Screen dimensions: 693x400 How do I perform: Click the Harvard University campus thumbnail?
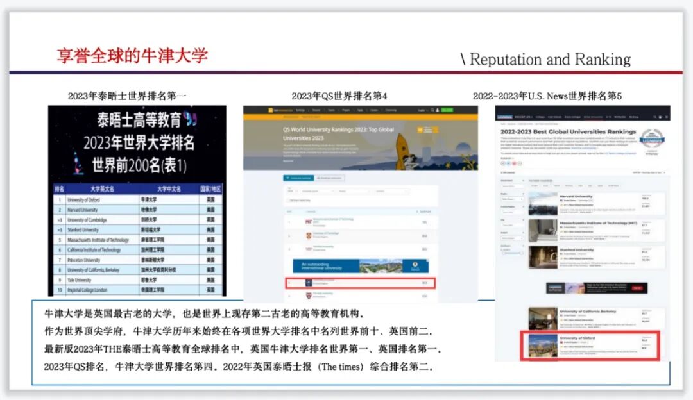tap(543, 204)
